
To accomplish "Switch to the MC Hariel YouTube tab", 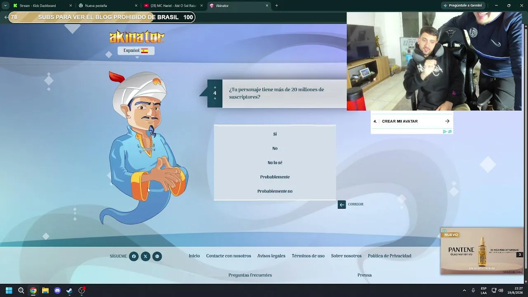I will [x=172, y=6].
